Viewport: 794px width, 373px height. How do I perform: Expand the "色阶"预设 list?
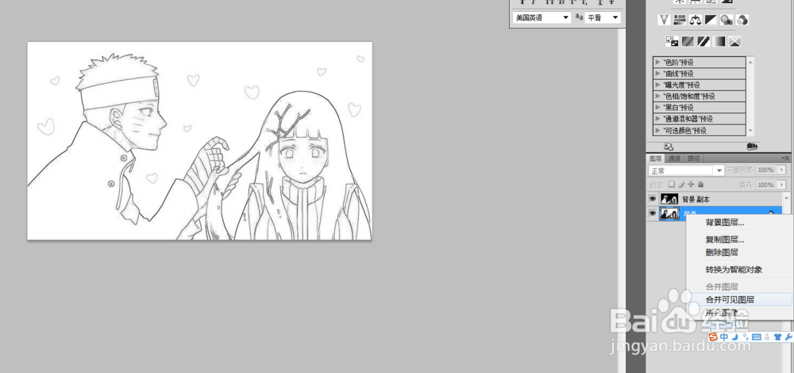click(658, 62)
